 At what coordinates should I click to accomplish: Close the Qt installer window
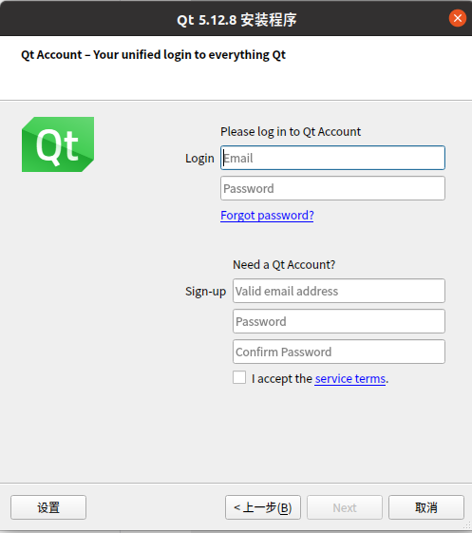coord(458,18)
